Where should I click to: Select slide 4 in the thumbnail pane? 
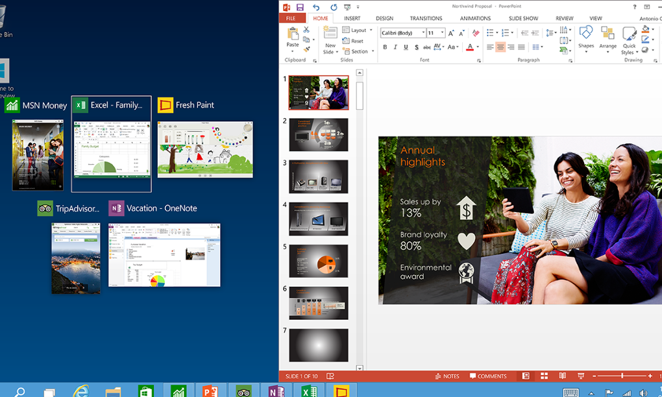[318, 218]
